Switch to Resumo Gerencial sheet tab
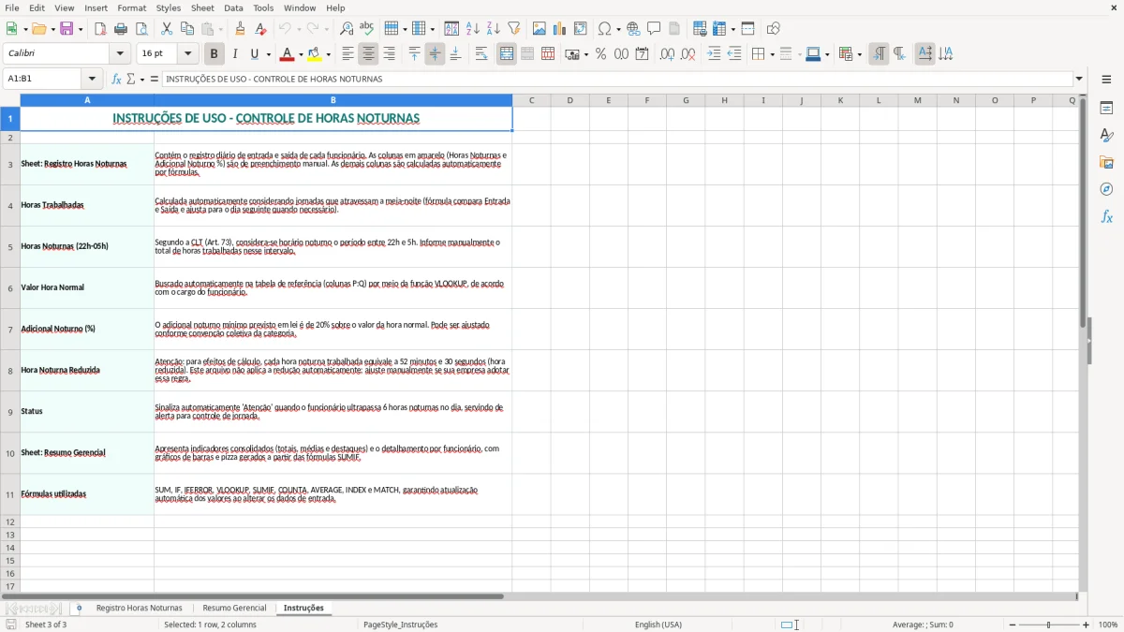Image resolution: width=1124 pixels, height=632 pixels. point(234,609)
